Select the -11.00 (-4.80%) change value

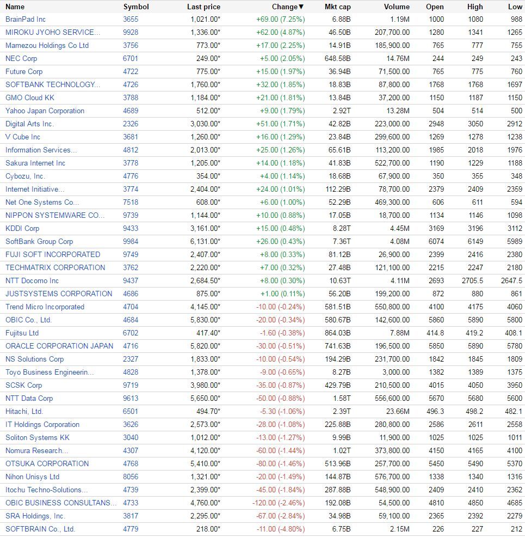281,529
